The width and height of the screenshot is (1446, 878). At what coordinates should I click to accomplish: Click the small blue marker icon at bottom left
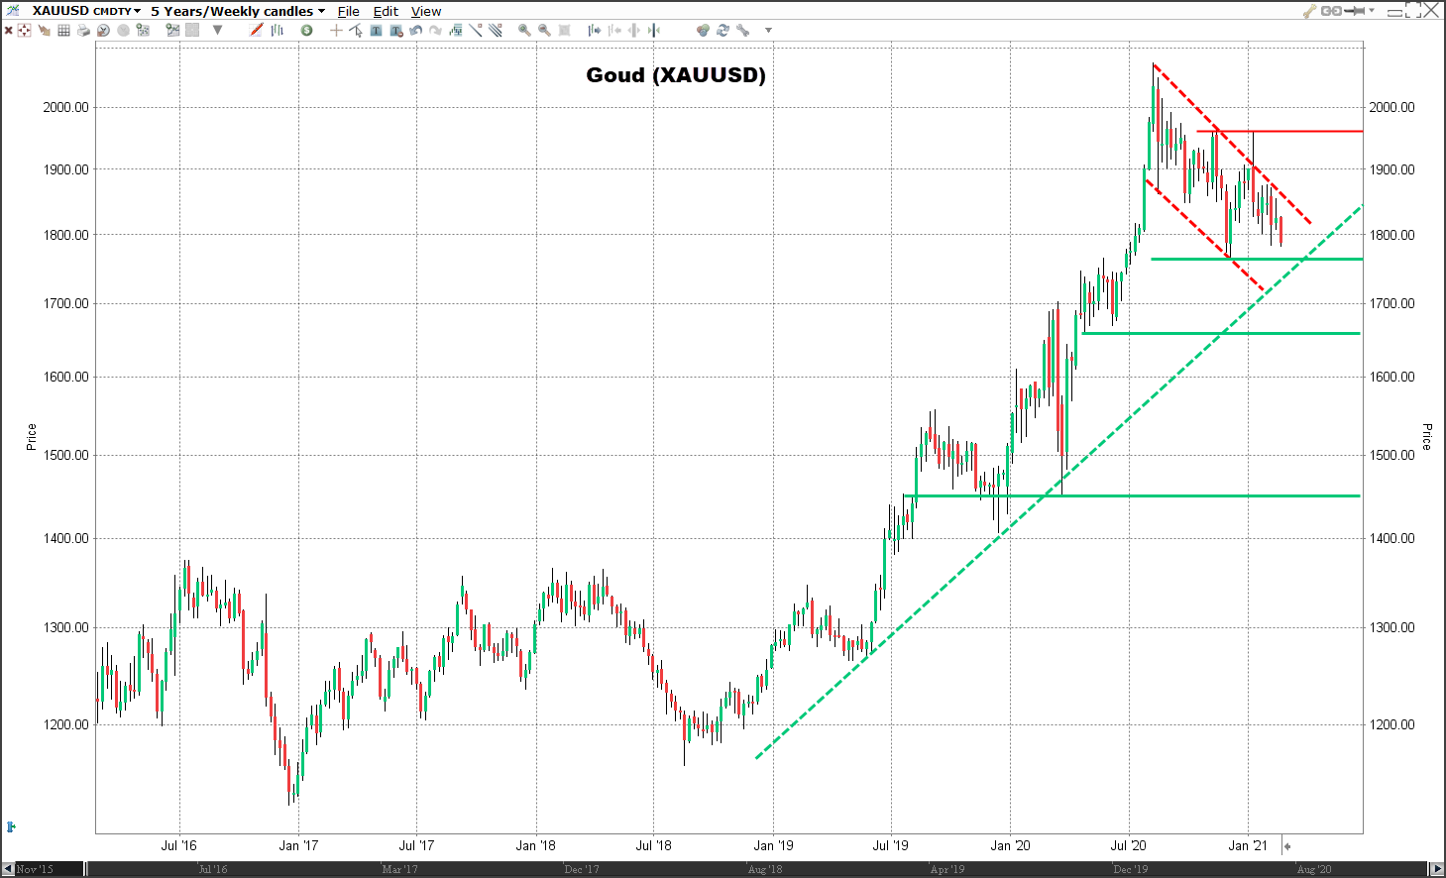pyautogui.click(x=11, y=826)
